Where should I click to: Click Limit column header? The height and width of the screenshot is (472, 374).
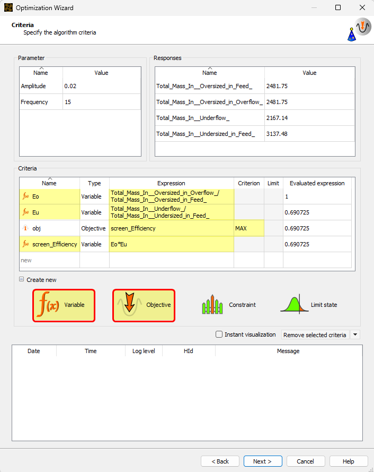pyautogui.click(x=273, y=183)
